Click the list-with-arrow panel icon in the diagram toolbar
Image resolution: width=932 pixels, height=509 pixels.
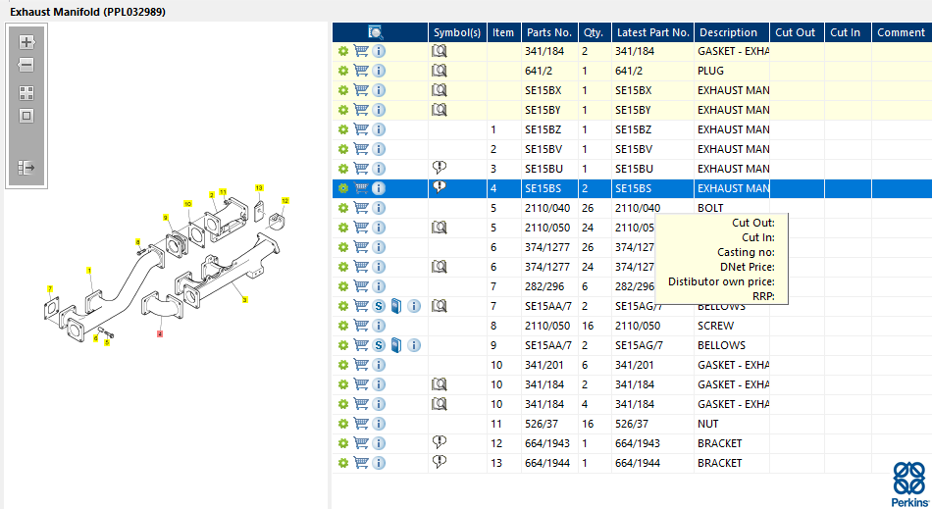pos(26,168)
